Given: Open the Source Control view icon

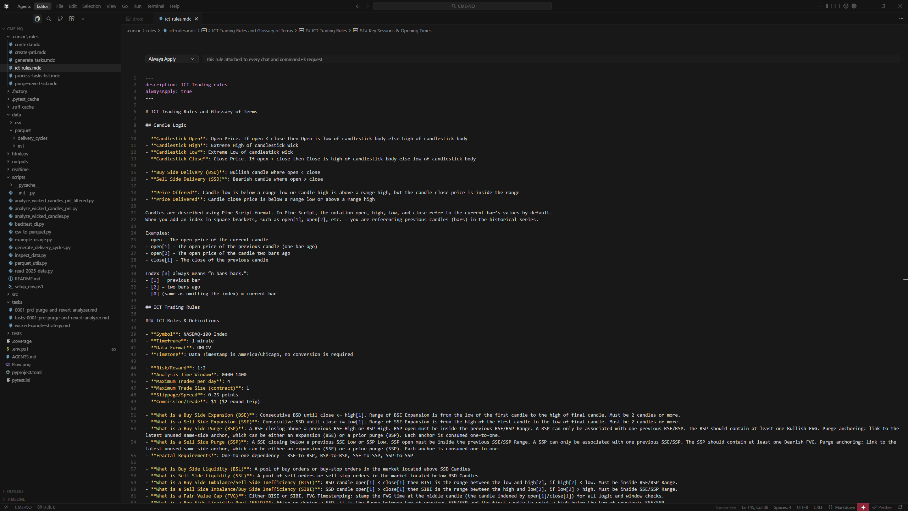Looking at the screenshot, I should pos(60,19).
